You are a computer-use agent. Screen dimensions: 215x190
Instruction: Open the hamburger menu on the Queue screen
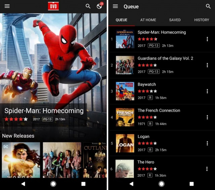[115, 6]
